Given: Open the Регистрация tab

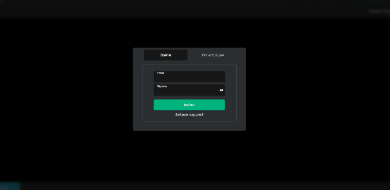Looking at the screenshot, I should 213,55.
